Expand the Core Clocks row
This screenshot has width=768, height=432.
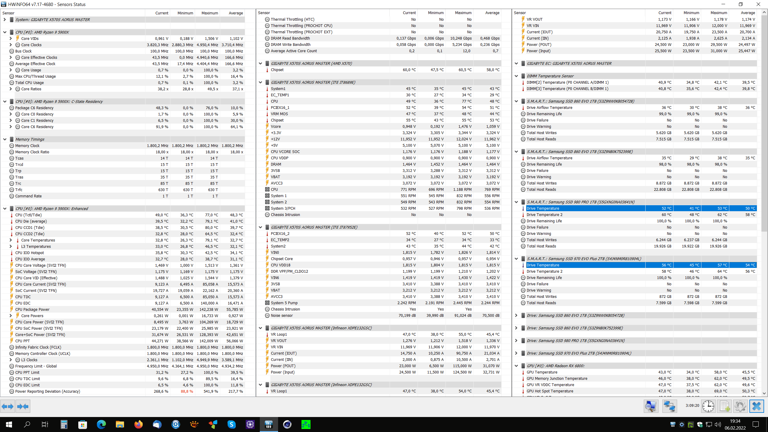(10, 45)
